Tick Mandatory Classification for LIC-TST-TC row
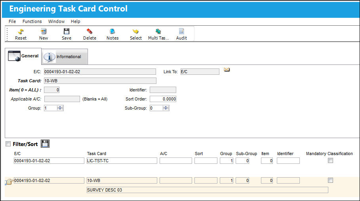This screenshot has height=201, width=360. tap(330, 161)
